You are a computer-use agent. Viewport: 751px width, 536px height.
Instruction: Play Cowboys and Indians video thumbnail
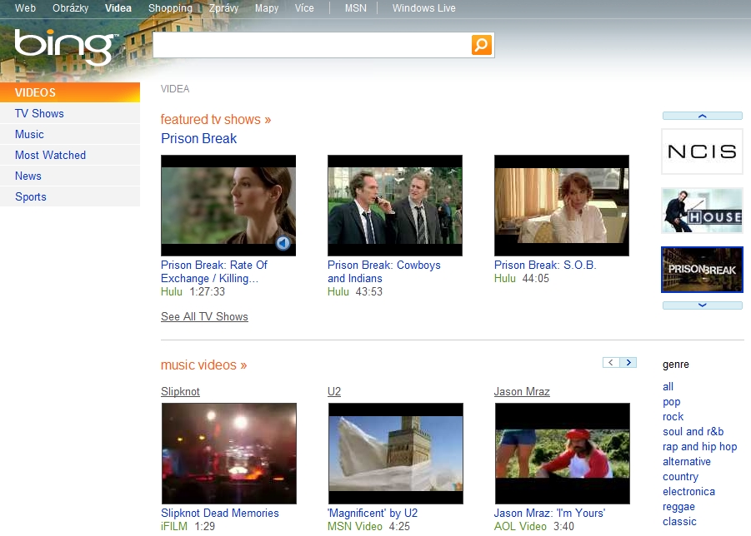coord(395,206)
